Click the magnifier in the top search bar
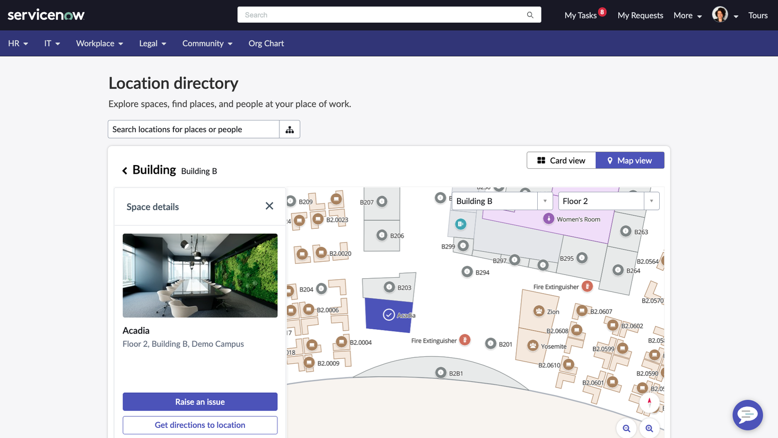Image resolution: width=778 pixels, height=438 pixels. [x=529, y=14]
